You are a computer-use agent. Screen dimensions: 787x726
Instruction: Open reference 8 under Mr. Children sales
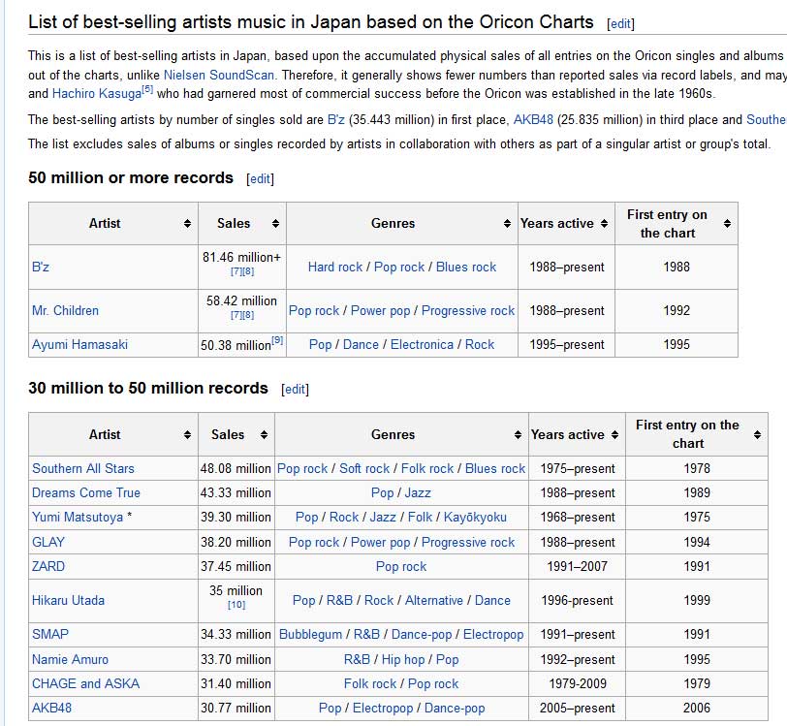pyautogui.click(x=248, y=315)
